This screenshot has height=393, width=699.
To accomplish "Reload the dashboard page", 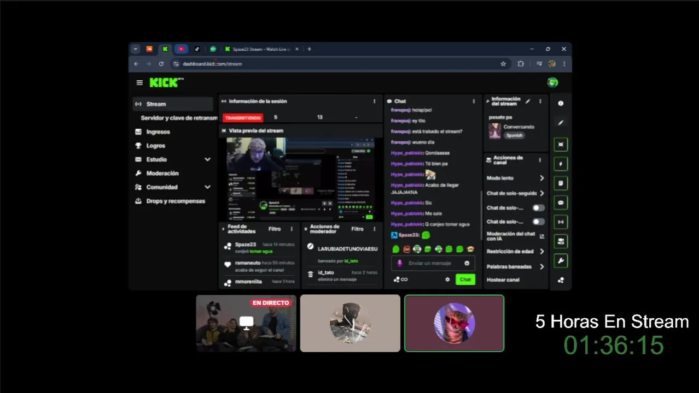I will tap(161, 64).
